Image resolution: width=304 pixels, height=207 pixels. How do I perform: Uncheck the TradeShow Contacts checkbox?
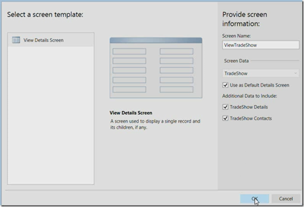click(x=225, y=118)
